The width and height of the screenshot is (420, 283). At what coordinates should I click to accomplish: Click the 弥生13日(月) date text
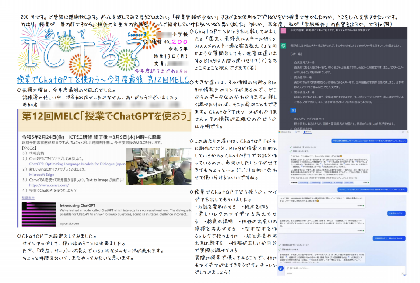pos(170,56)
